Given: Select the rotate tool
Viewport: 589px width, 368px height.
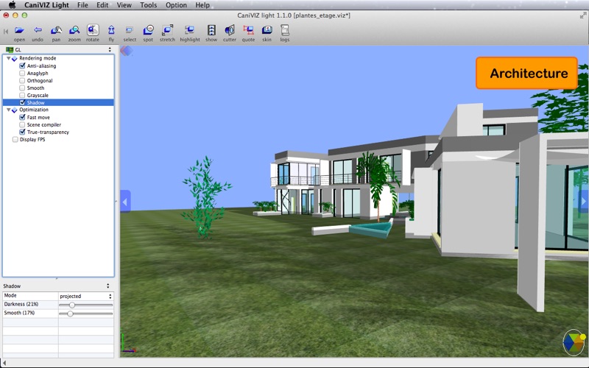Looking at the screenshot, I should pos(93,29).
